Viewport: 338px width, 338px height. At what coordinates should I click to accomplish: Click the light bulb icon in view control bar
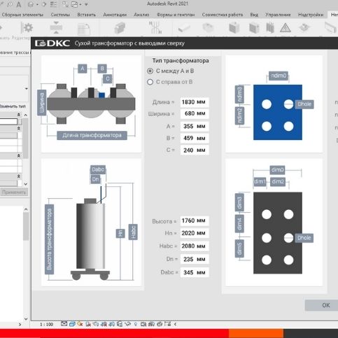[136, 324]
